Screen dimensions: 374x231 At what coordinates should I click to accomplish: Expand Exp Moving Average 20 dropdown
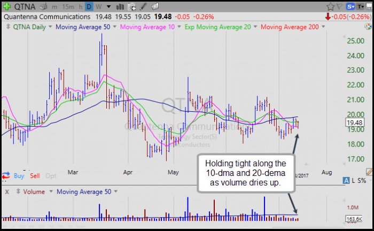click(255, 27)
